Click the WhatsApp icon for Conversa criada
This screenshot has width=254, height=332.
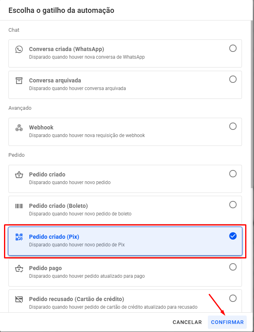click(19, 49)
